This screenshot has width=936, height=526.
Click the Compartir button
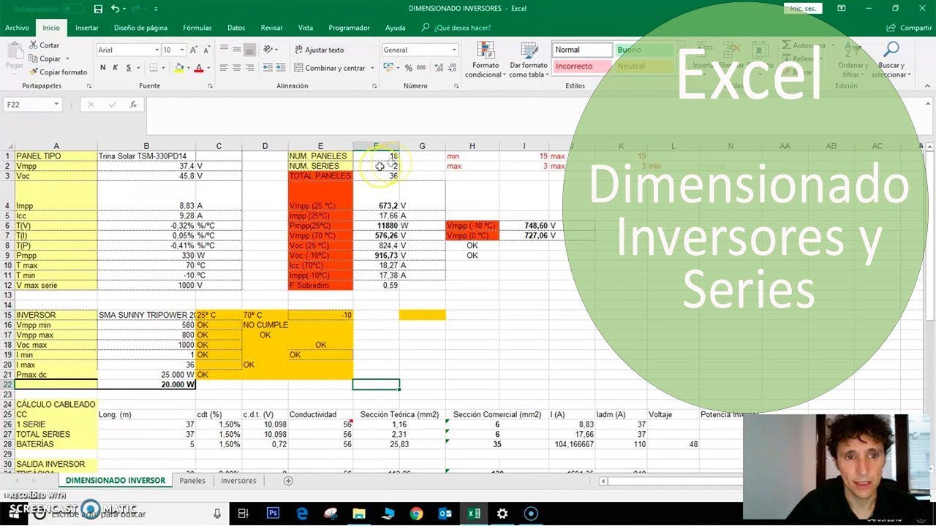tap(909, 28)
